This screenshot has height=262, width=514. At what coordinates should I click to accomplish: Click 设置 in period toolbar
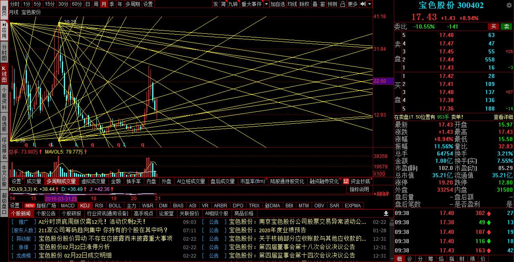point(148,4)
